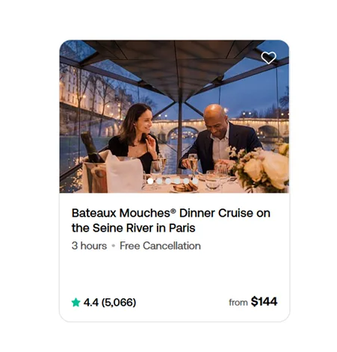Click the $144 price
The image size is (337, 352).
[264, 301]
